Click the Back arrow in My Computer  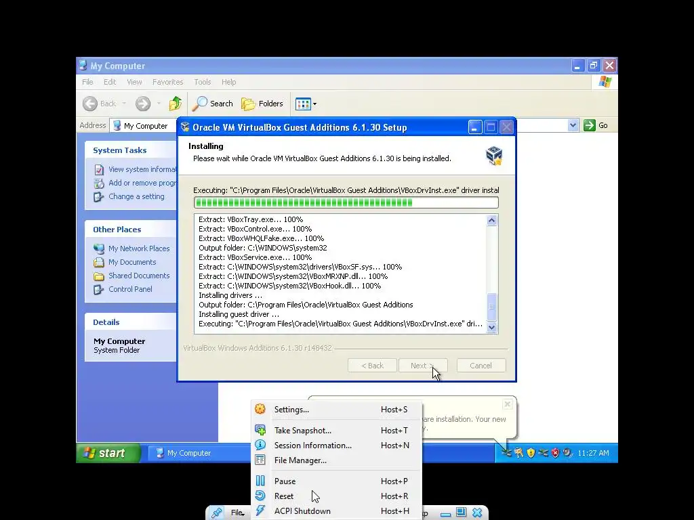(90, 104)
